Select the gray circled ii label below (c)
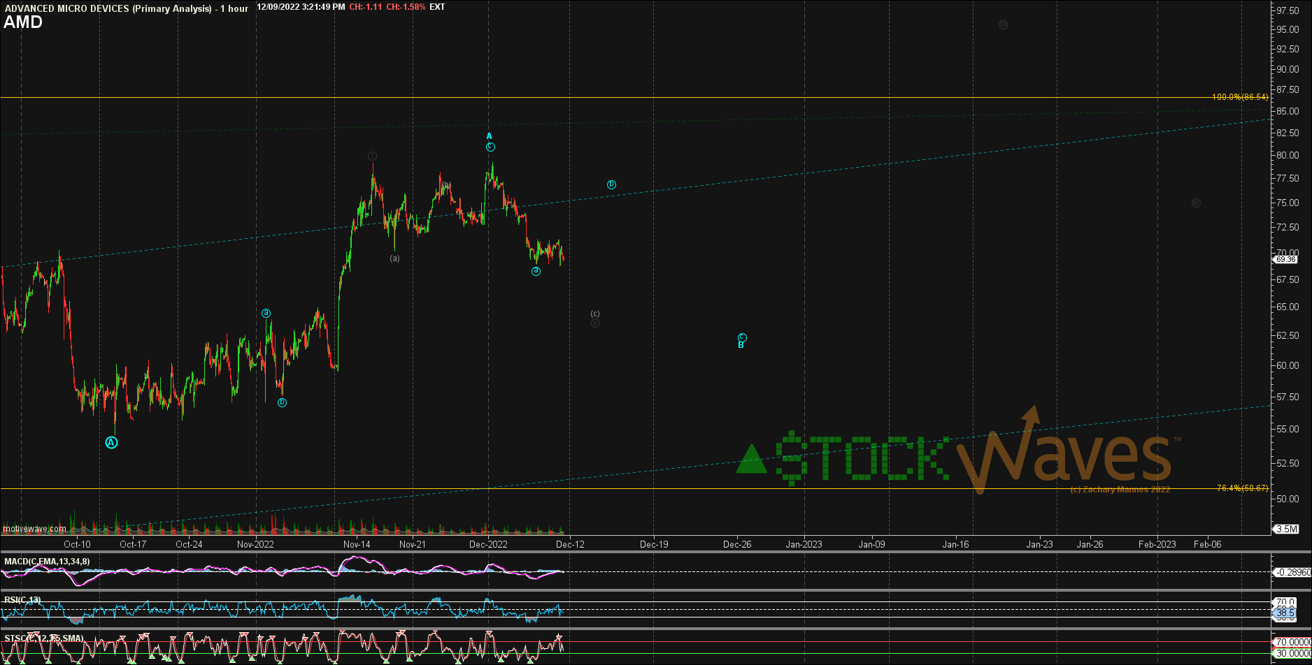Viewport: 1312px width, 665px height. pyautogui.click(x=595, y=323)
